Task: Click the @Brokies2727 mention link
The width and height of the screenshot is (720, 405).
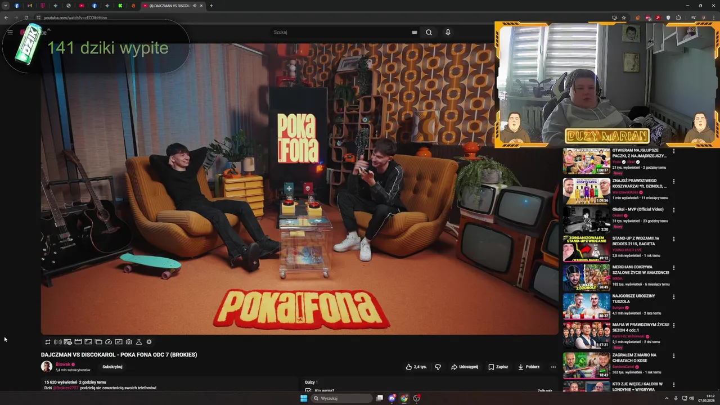Action: [66, 388]
